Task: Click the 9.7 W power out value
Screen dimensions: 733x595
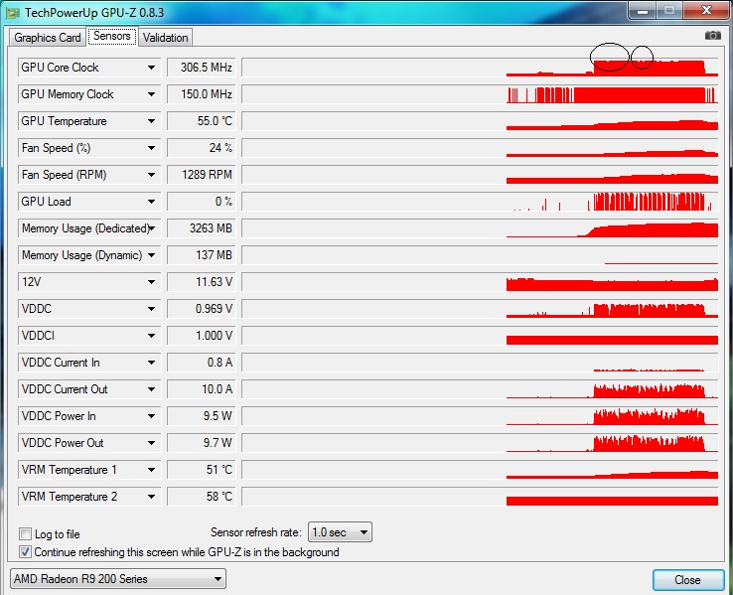Action: (x=201, y=443)
